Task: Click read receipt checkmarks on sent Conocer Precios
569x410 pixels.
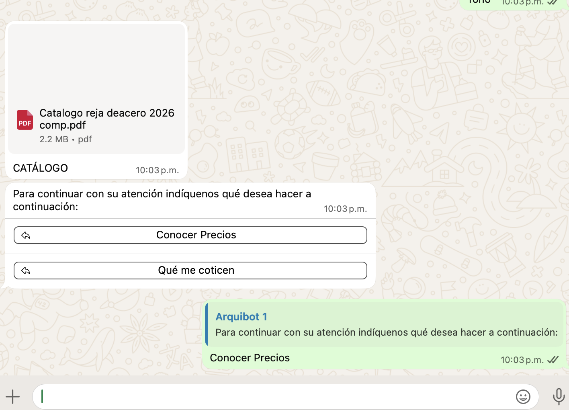Action: click(x=553, y=360)
